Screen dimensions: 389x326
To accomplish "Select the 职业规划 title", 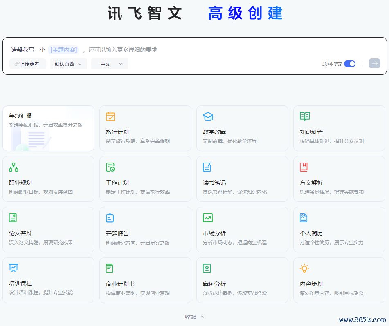I will tap(20, 183).
